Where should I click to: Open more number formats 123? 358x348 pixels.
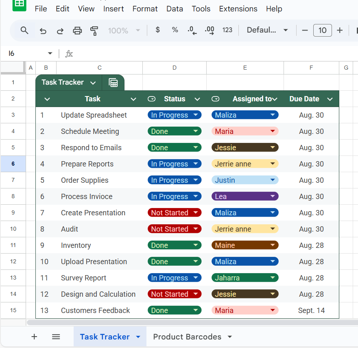tap(227, 30)
